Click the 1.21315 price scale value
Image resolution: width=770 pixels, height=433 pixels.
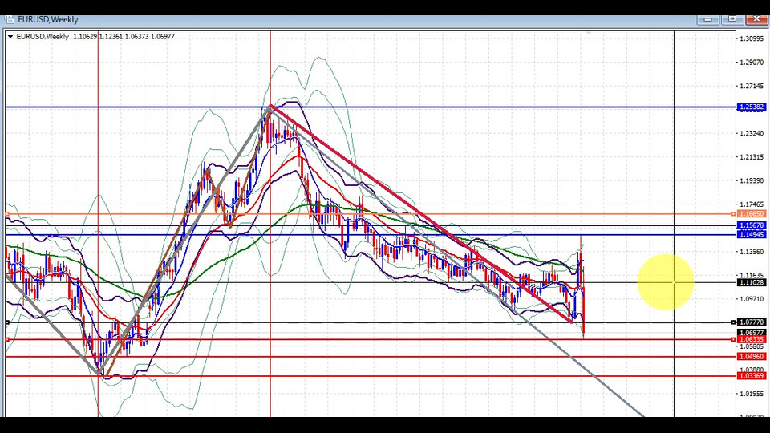click(752, 157)
